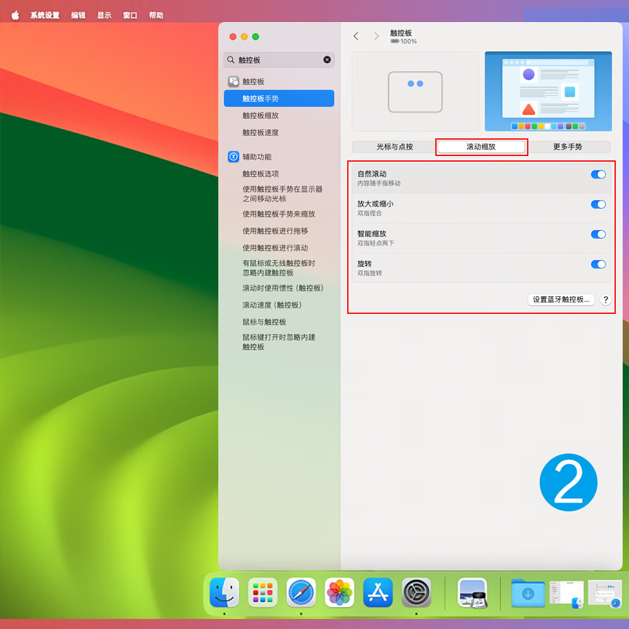Open Finder from the Dock
Screen dimensions: 629x629
pyautogui.click(x=225, y=592)
